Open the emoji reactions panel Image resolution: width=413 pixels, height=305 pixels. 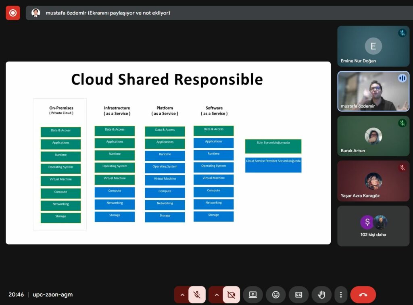tap(276, 295)
